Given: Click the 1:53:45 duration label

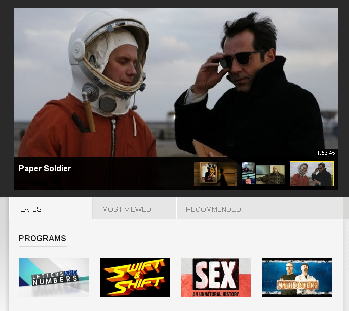Looking at the screenshot, I should pos(326,153).
